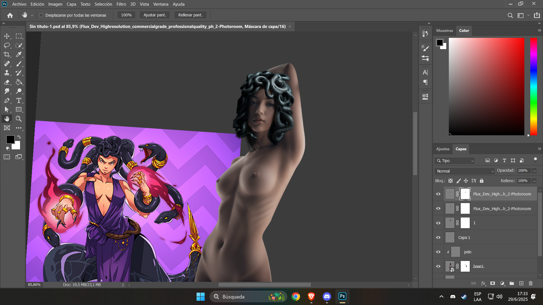Switch to the Ajustes tab
Viewport: 543px width, 305px height.
[x=443, y=149]
